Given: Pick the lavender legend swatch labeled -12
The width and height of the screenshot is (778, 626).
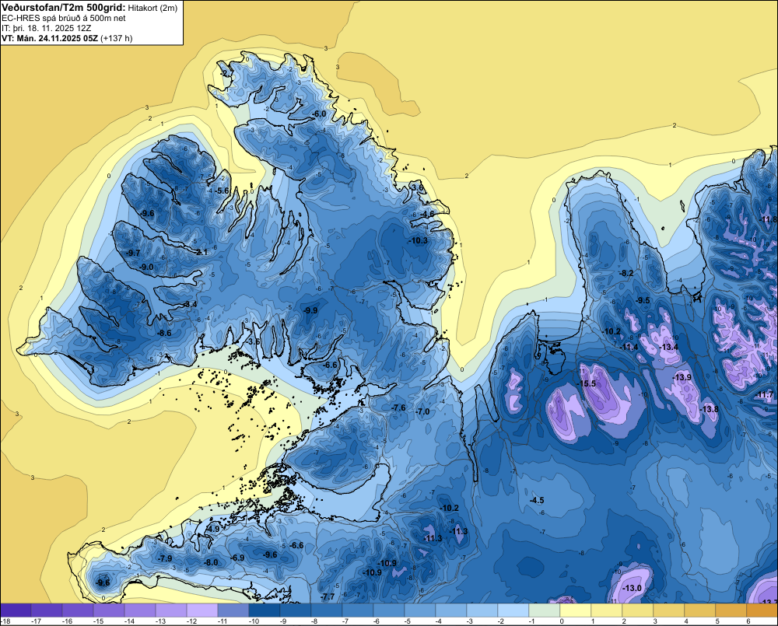Looking at the screenshot, I should tap(202, 610).
